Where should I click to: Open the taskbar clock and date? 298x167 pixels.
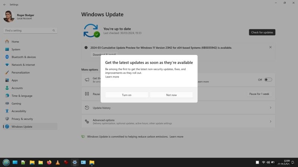pyautogui.click(x=284, y=162)
